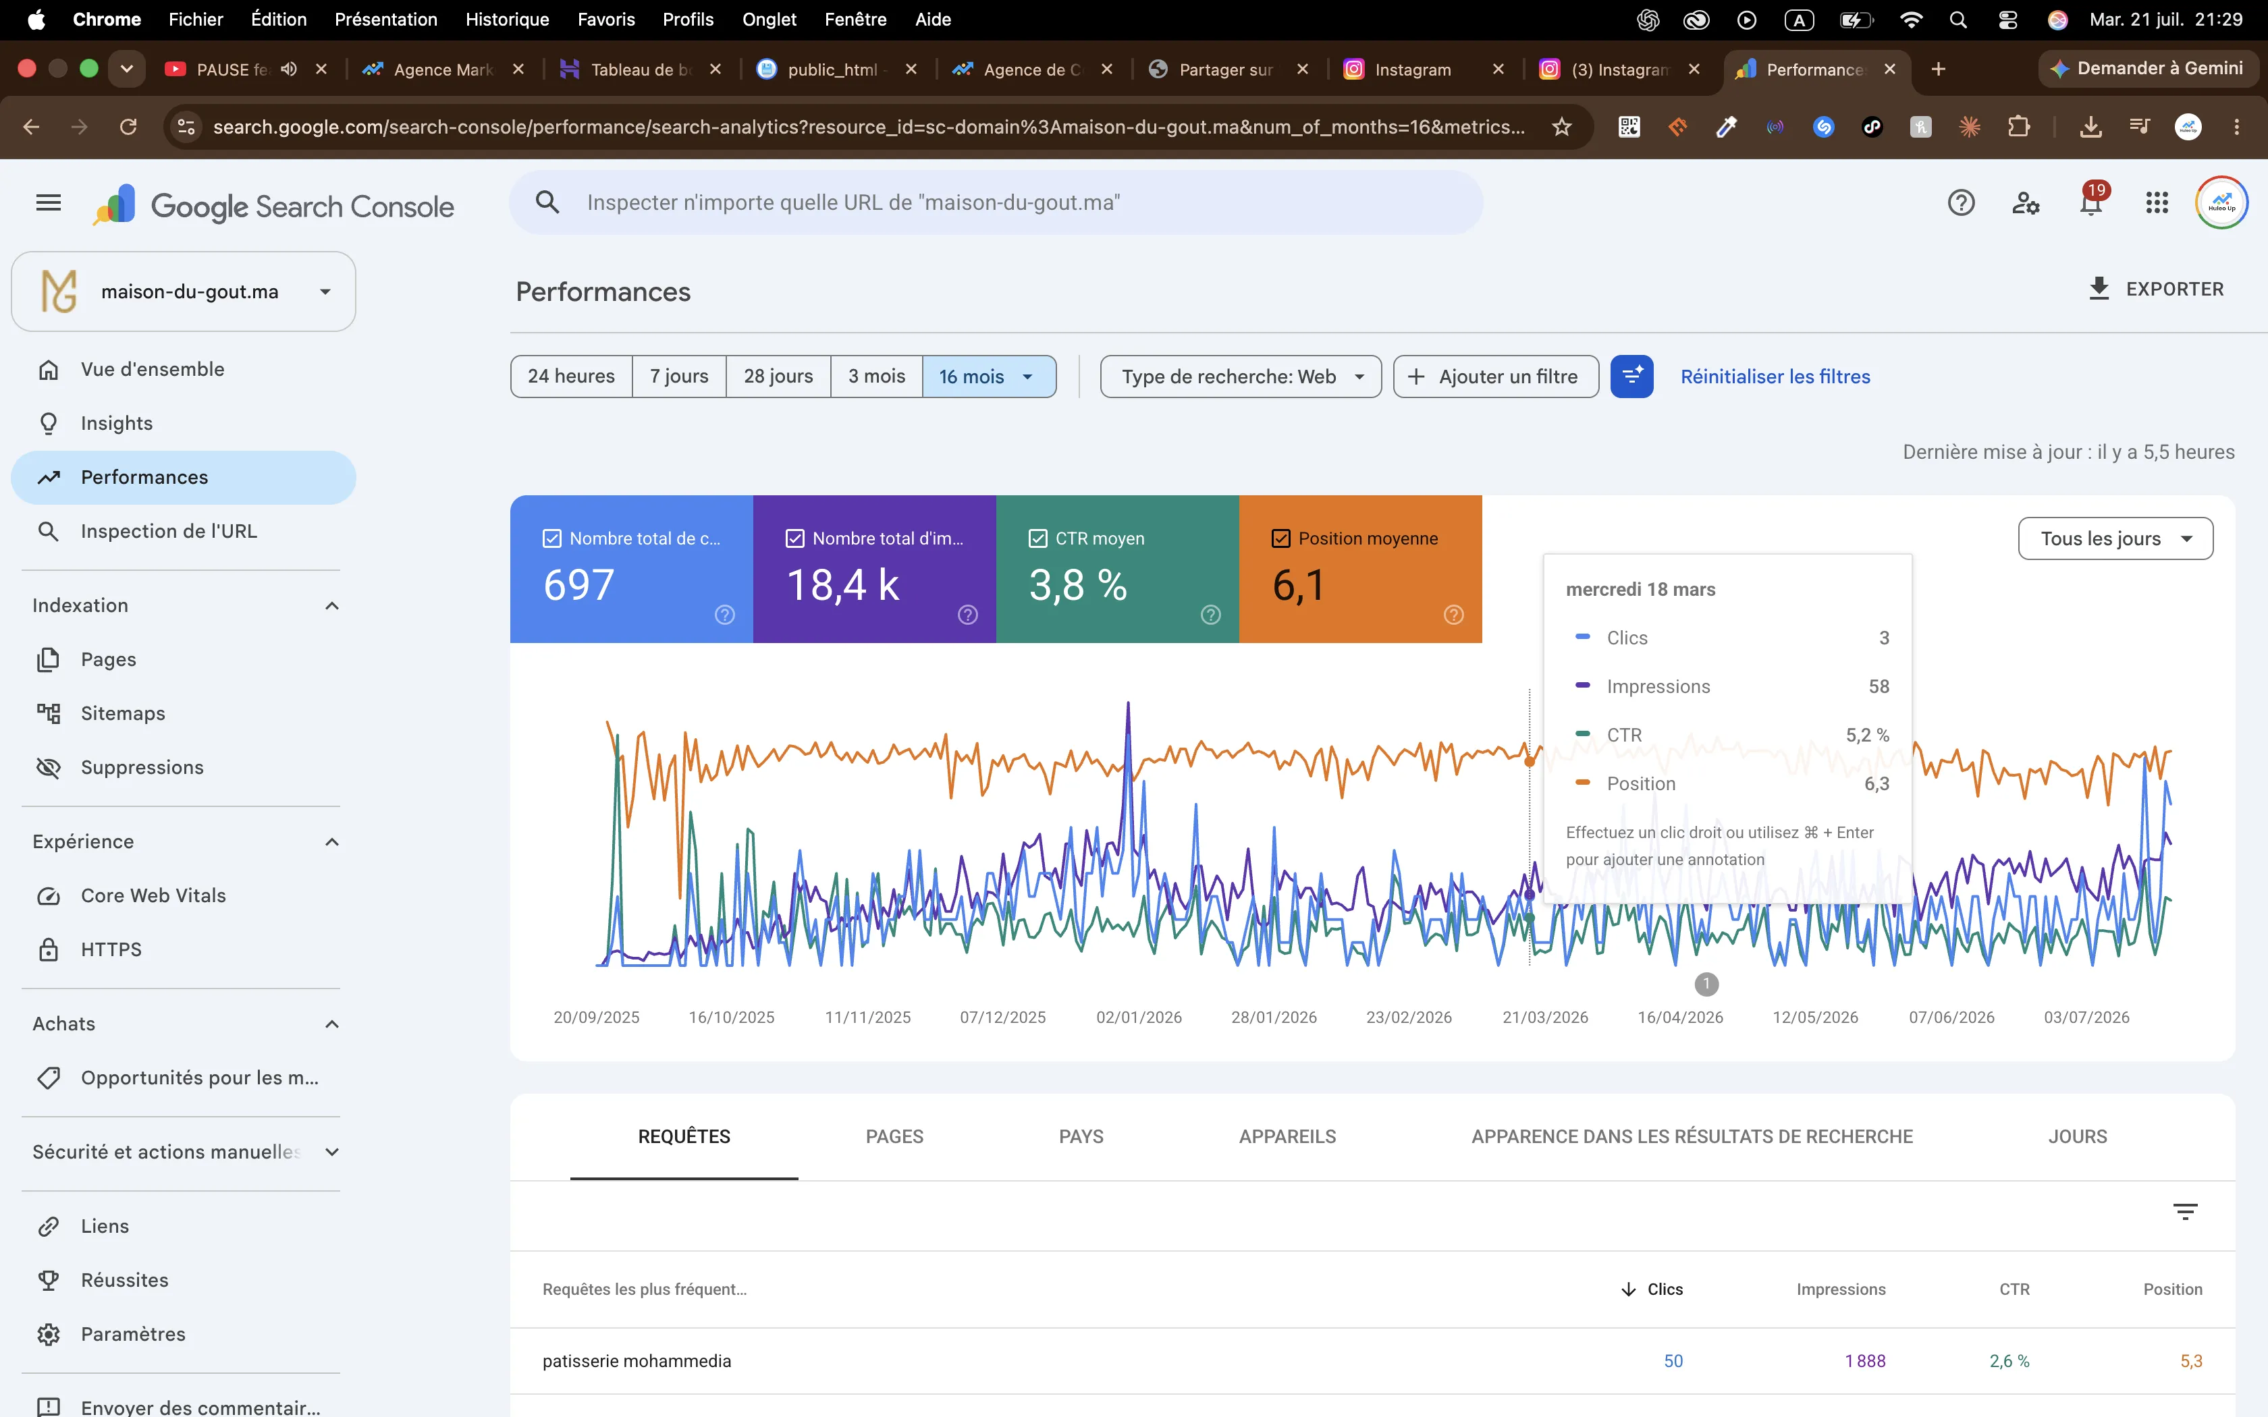Open Spotlight search in menu bar

tap(1958, 20)
